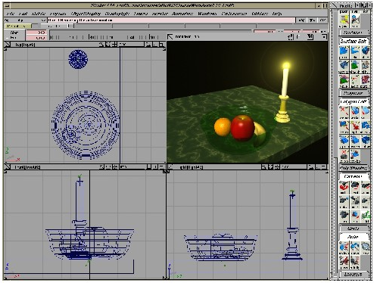Click the blue-and-red camera icon under Camera shelf
Viewport: 374px width, 283px height.
point(354,216)
